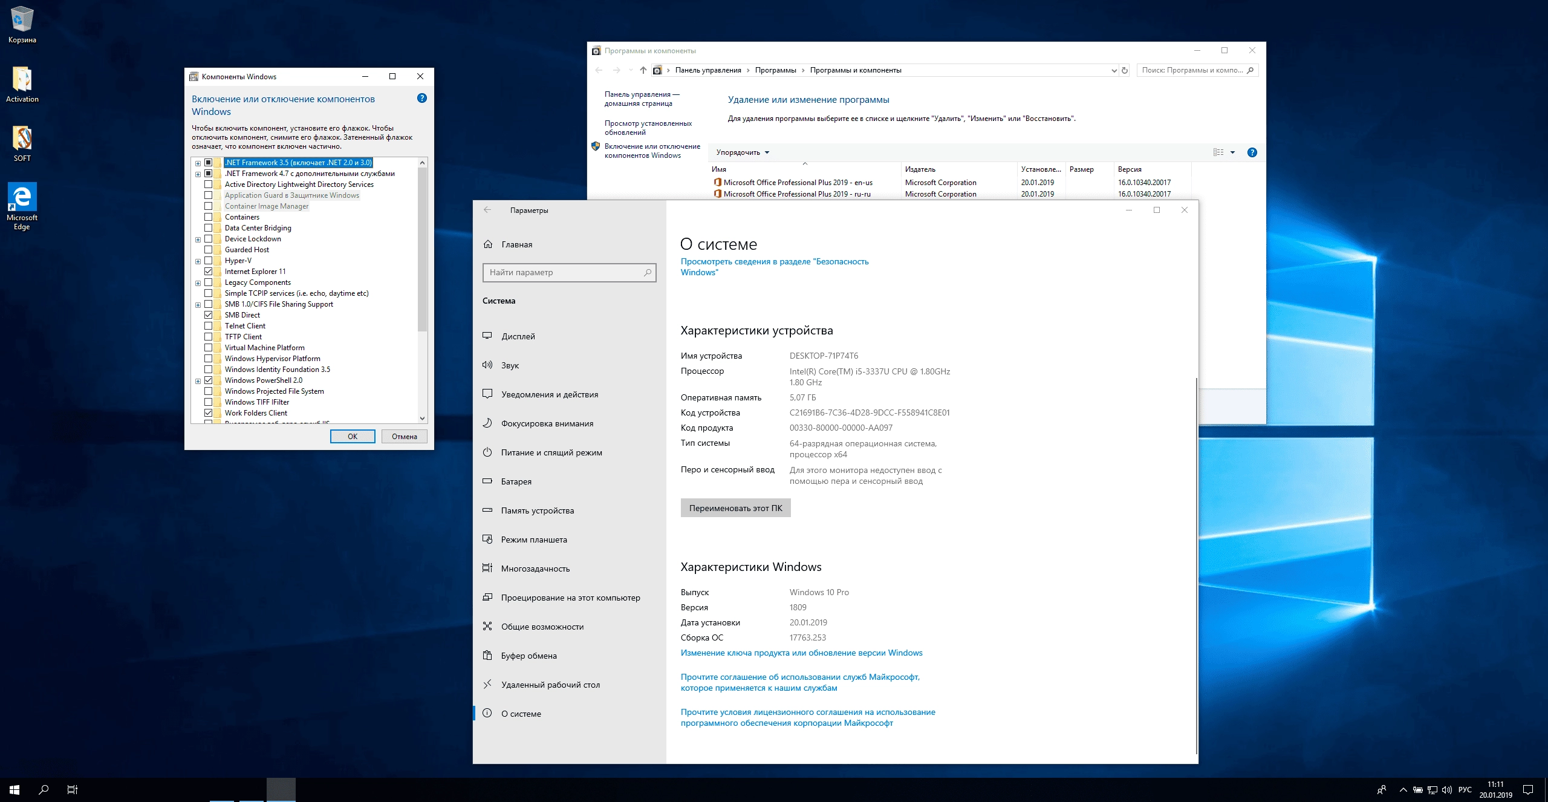Click down arrow of components list scrollbar
This screenshot has width=1548, height=802.
point(422,419)
